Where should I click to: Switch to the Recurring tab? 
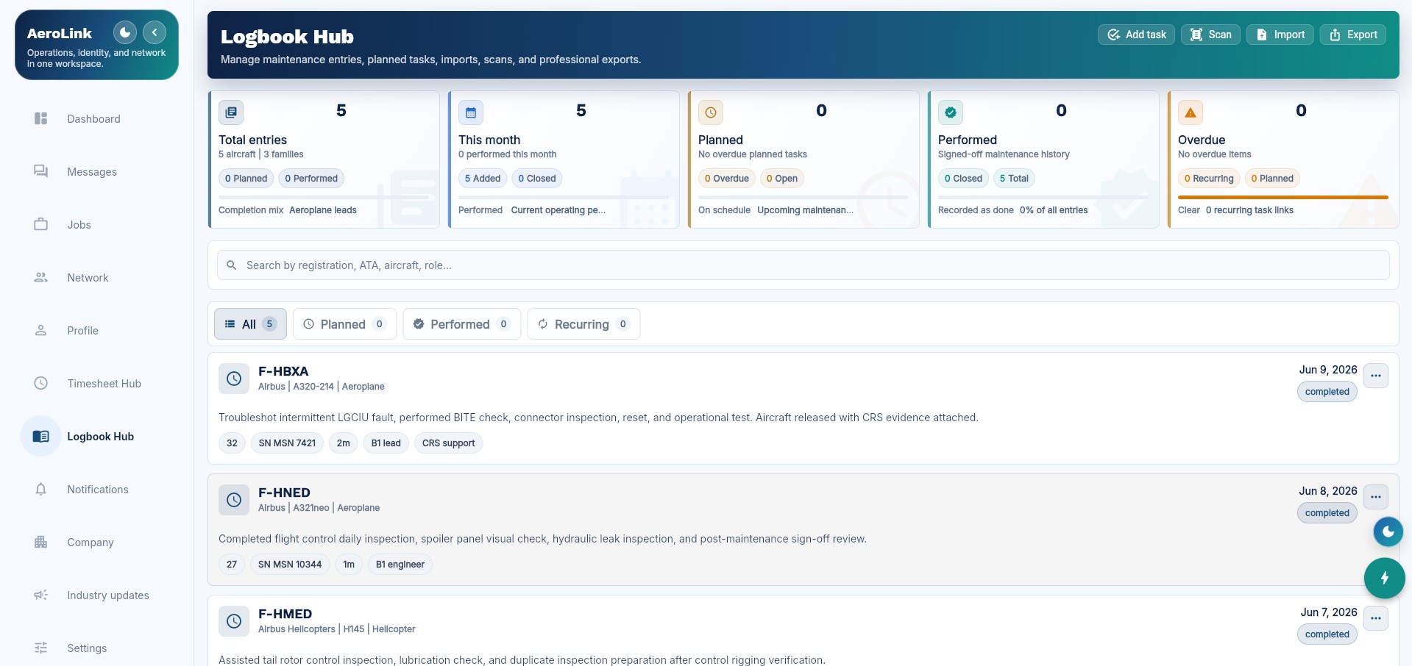tap(583, 324)
